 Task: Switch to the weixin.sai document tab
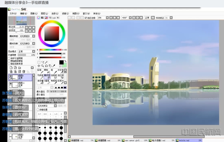189,141
